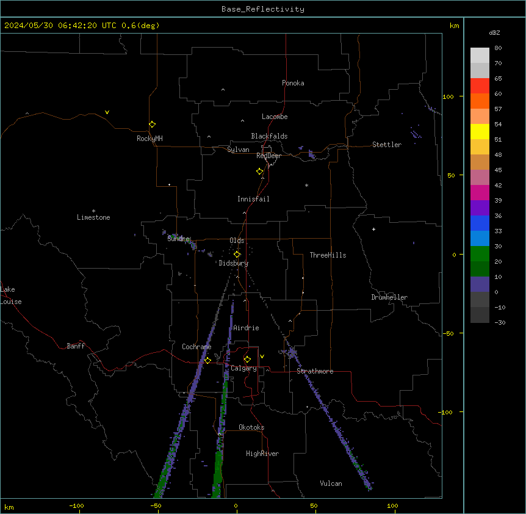Click the yellow diamond marker below Cochrane
This screenshot has width=526, height=514.
(207, 360)
